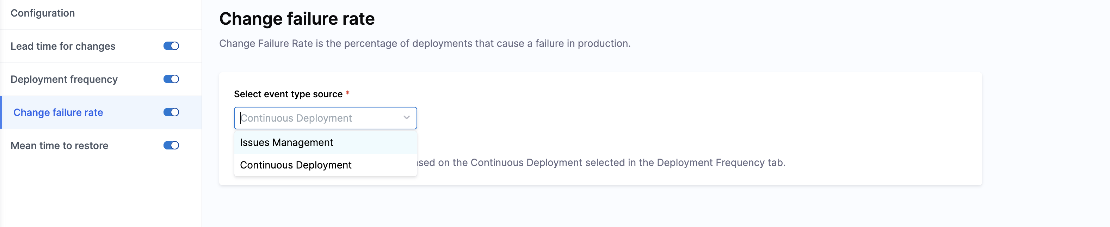Viewport: 1110px width, 227px height.
Task: Toggle the Lead time for changes switch
Action: [171, 46]
